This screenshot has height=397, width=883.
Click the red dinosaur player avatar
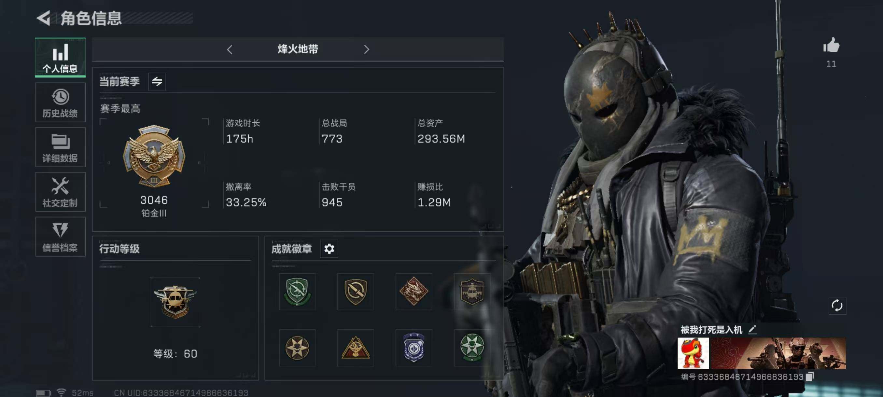693,353
